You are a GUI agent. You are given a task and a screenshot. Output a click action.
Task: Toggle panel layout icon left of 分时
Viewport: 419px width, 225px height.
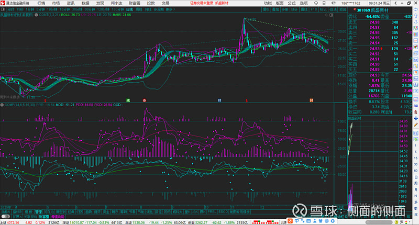click(x=3, y=9)
